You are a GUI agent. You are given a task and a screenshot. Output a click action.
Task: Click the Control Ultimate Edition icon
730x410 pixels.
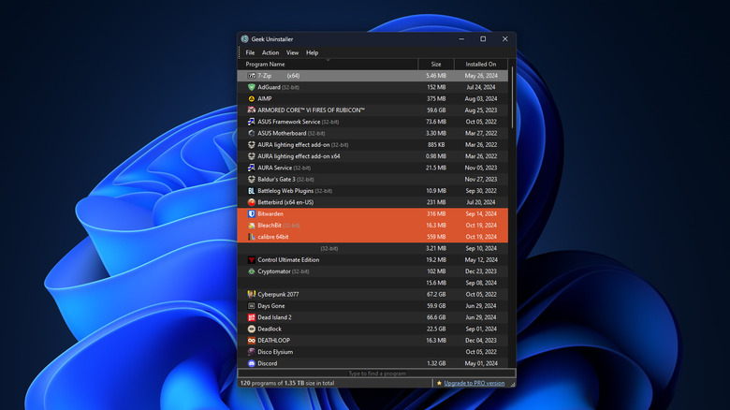coord(252,259)
